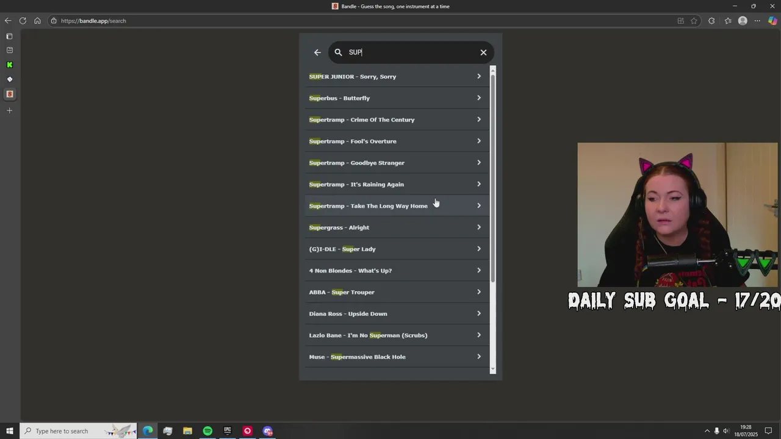Open notifications center icon
The image size is (781, 439).
click(x=769, y=431)
